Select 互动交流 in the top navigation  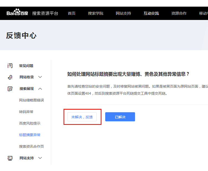point(151,13)
